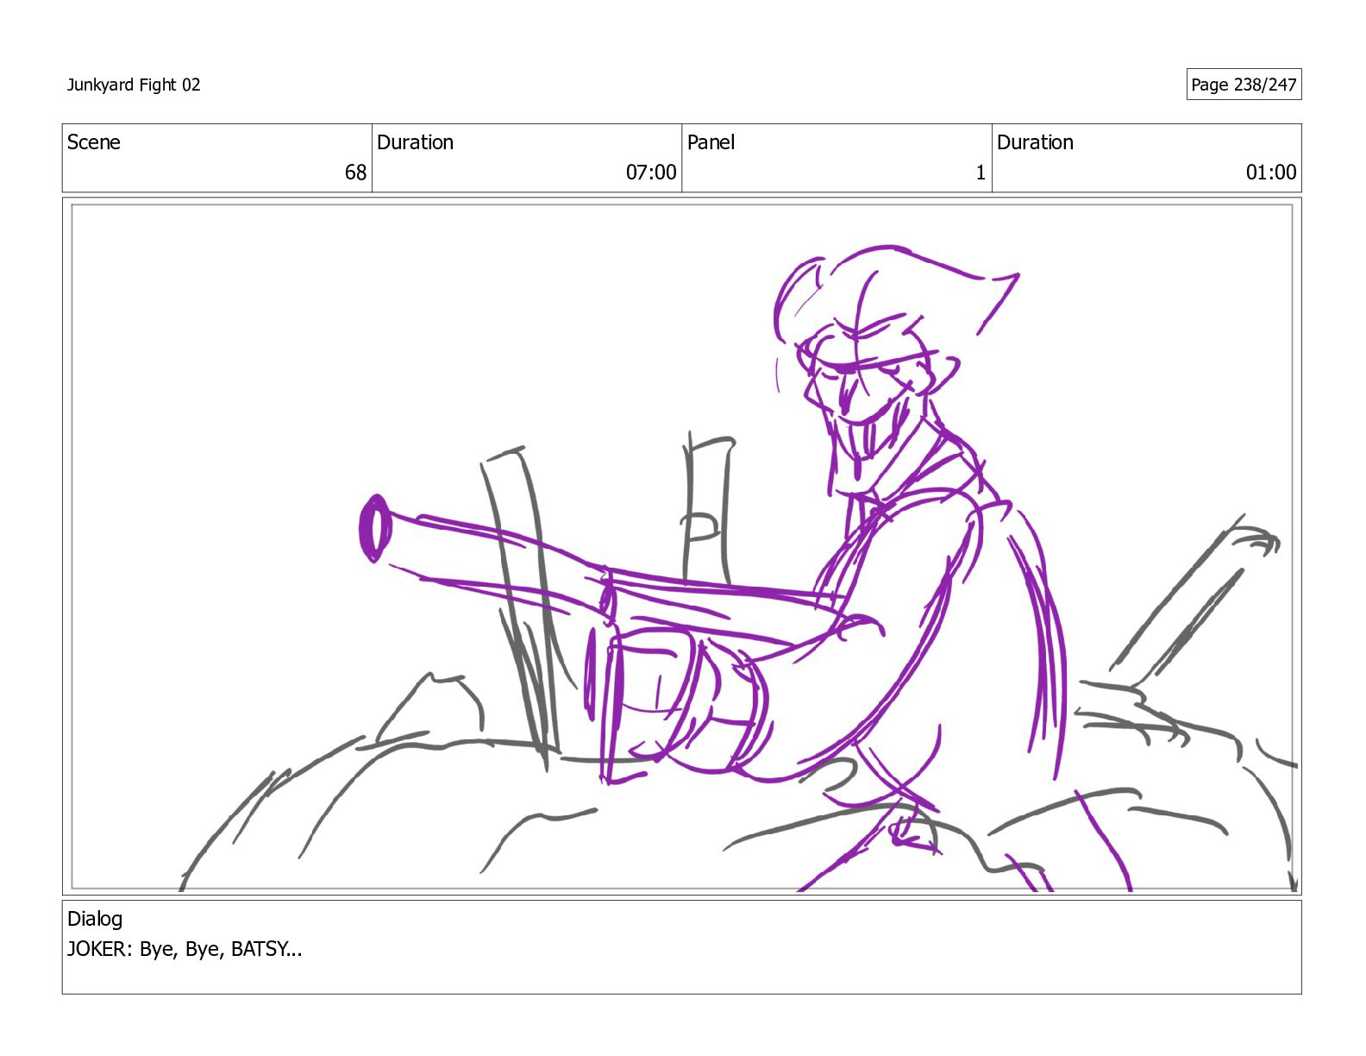Click the storyboard sketch panel image

[x=681, y=546]
